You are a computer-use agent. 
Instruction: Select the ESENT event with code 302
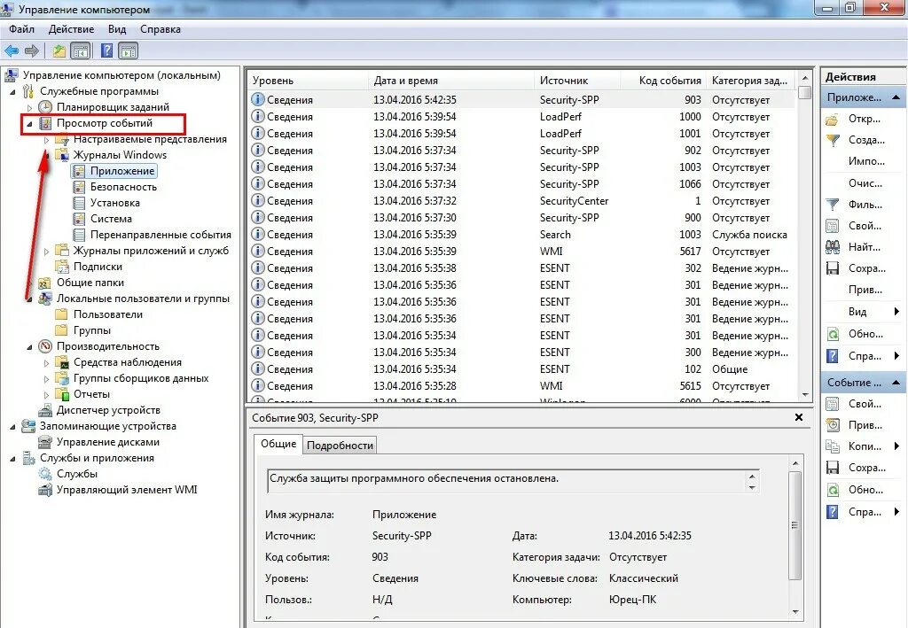pos(521,268)
